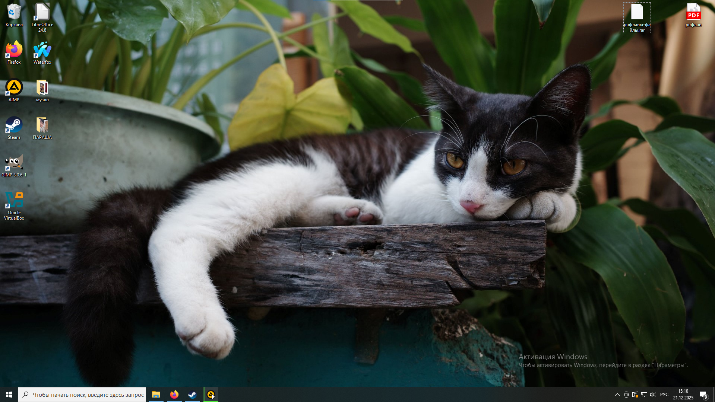Open the volume control tray icon
This screenshot has width=715, height=402.
point(653,395)
